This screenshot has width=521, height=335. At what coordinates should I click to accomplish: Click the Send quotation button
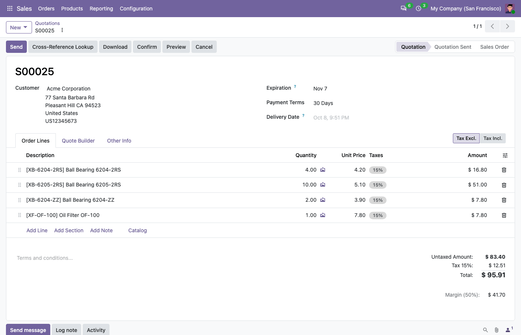tap(16, 47)
